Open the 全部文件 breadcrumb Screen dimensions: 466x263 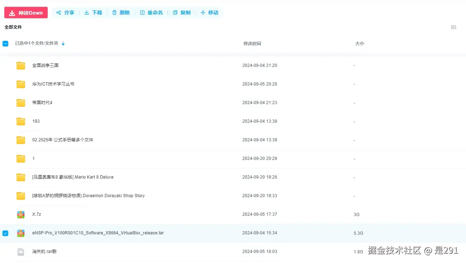(x=13, y=27)
